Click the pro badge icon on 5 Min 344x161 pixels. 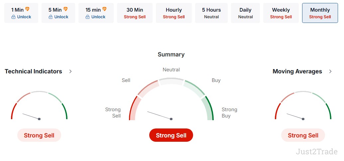click(x=65, y=9)
